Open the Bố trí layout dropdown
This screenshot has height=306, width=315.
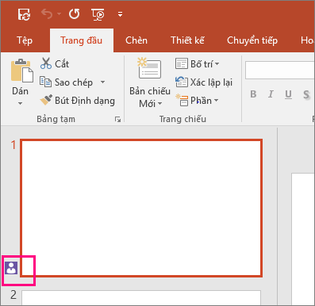197,64
